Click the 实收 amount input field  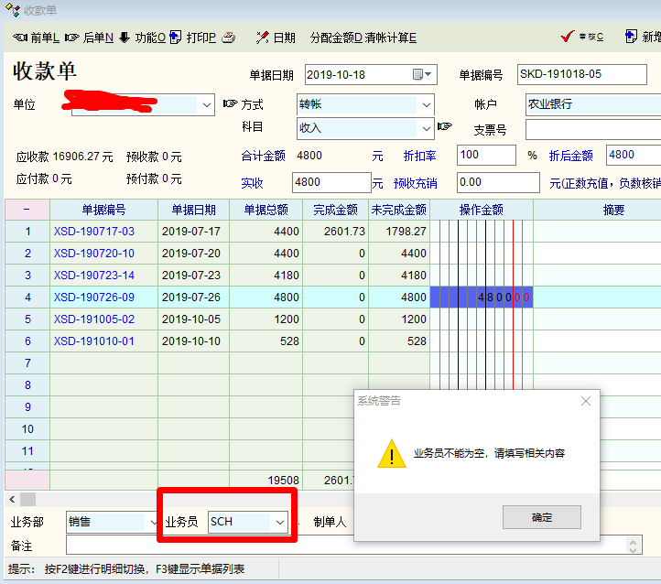[x=330, y=182]
